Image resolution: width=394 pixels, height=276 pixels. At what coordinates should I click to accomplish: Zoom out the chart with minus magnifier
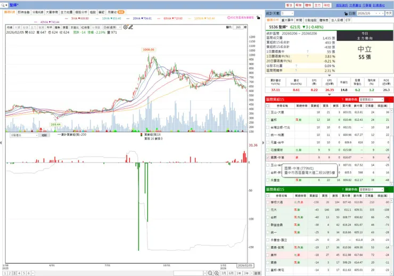(x=210, y=273)
